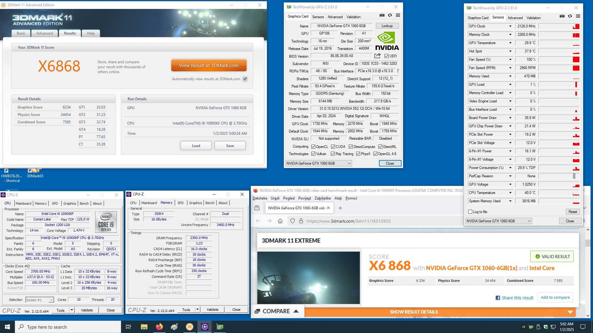
Task: Expand SHOW RESULT DETAILS arrow on 3DMark page
Action: [x=570, y=312]
